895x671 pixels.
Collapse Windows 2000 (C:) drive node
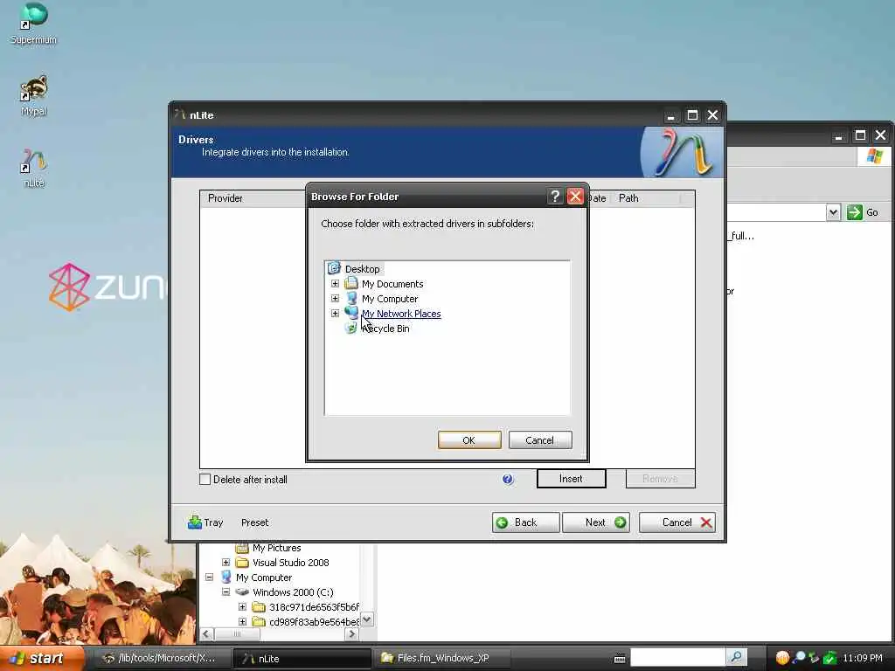tap(226, 592)
